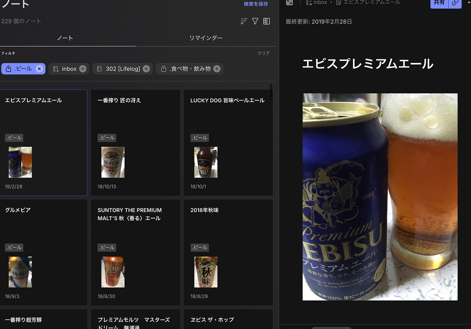Viewport: 471px width, 329px height.
Task: Open inbox notebook in breadcrumb
Action: (317, 2)
